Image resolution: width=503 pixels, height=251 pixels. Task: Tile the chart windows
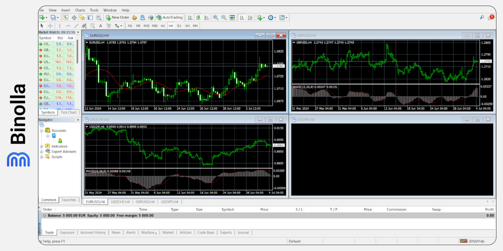[x=233, y=17]
